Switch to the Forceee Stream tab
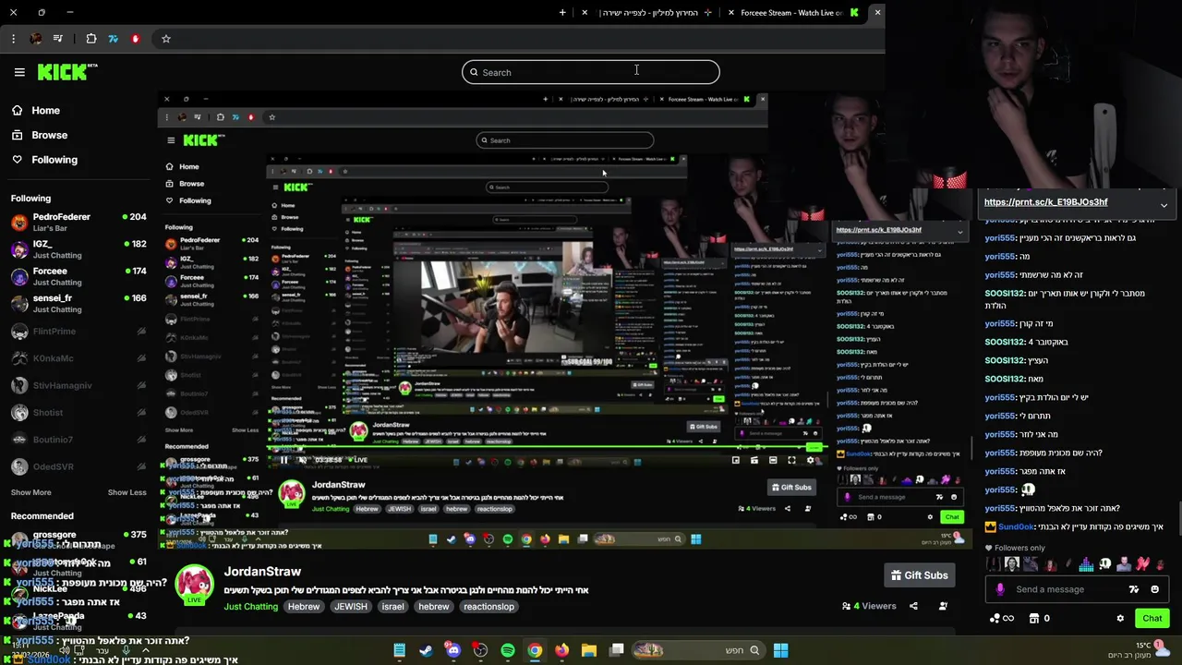Screen dimensions: 1182x665 coord(791,12)
